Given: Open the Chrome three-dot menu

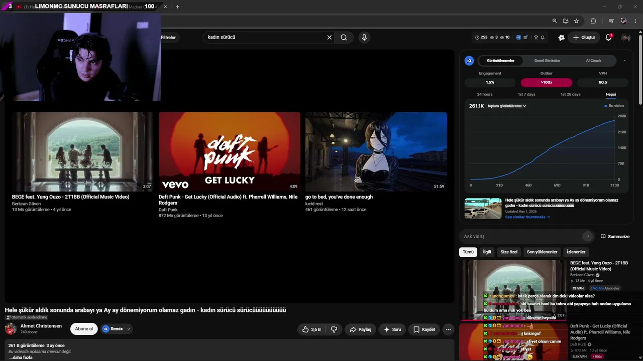Looking at the screenshot, I should coord(636,21).
